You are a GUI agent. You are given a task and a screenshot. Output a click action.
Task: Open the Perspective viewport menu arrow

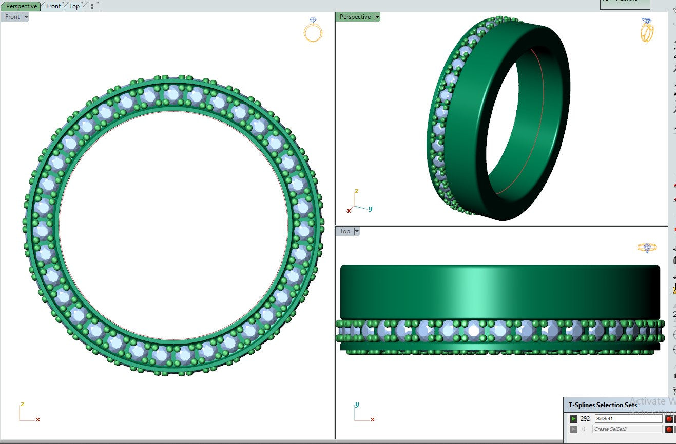tap(377, 17)
